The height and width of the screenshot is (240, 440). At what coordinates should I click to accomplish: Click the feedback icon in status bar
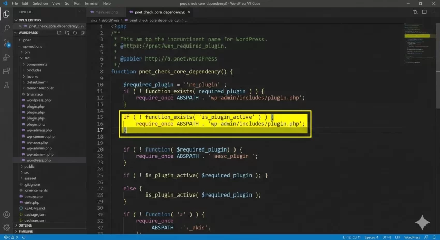pos(426,237)
